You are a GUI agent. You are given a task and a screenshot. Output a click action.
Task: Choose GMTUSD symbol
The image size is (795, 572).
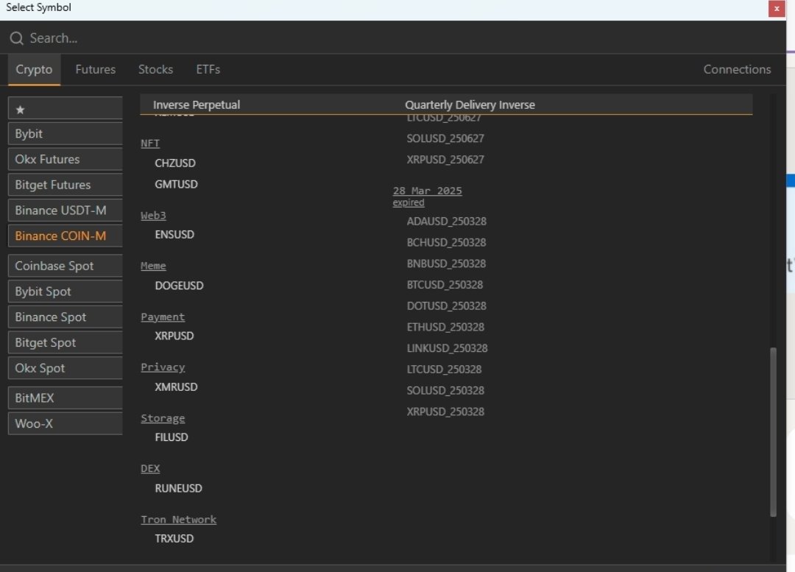click(176, 185)
